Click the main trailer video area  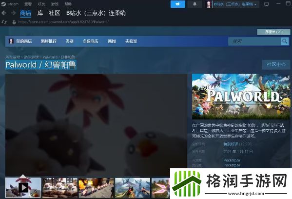tap(96, 125)
